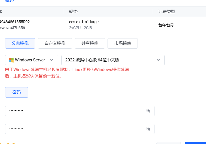Expand the 2022 数据中心版 version dropdown
The width and height of the screenshot is (206, 144).
(113, 60)
